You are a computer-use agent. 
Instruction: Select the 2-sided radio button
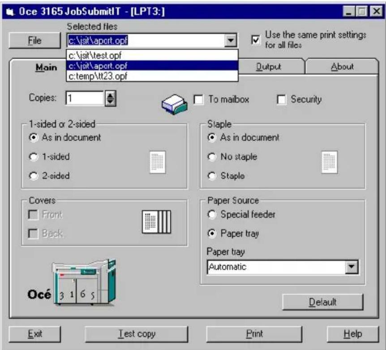pos(34,176)
